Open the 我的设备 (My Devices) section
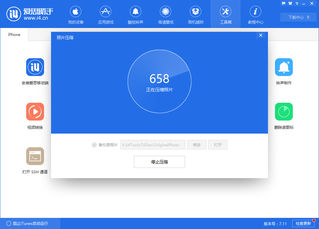Image resolution: width=319 pixels, height=229 pixels. (x=75, y=14)
